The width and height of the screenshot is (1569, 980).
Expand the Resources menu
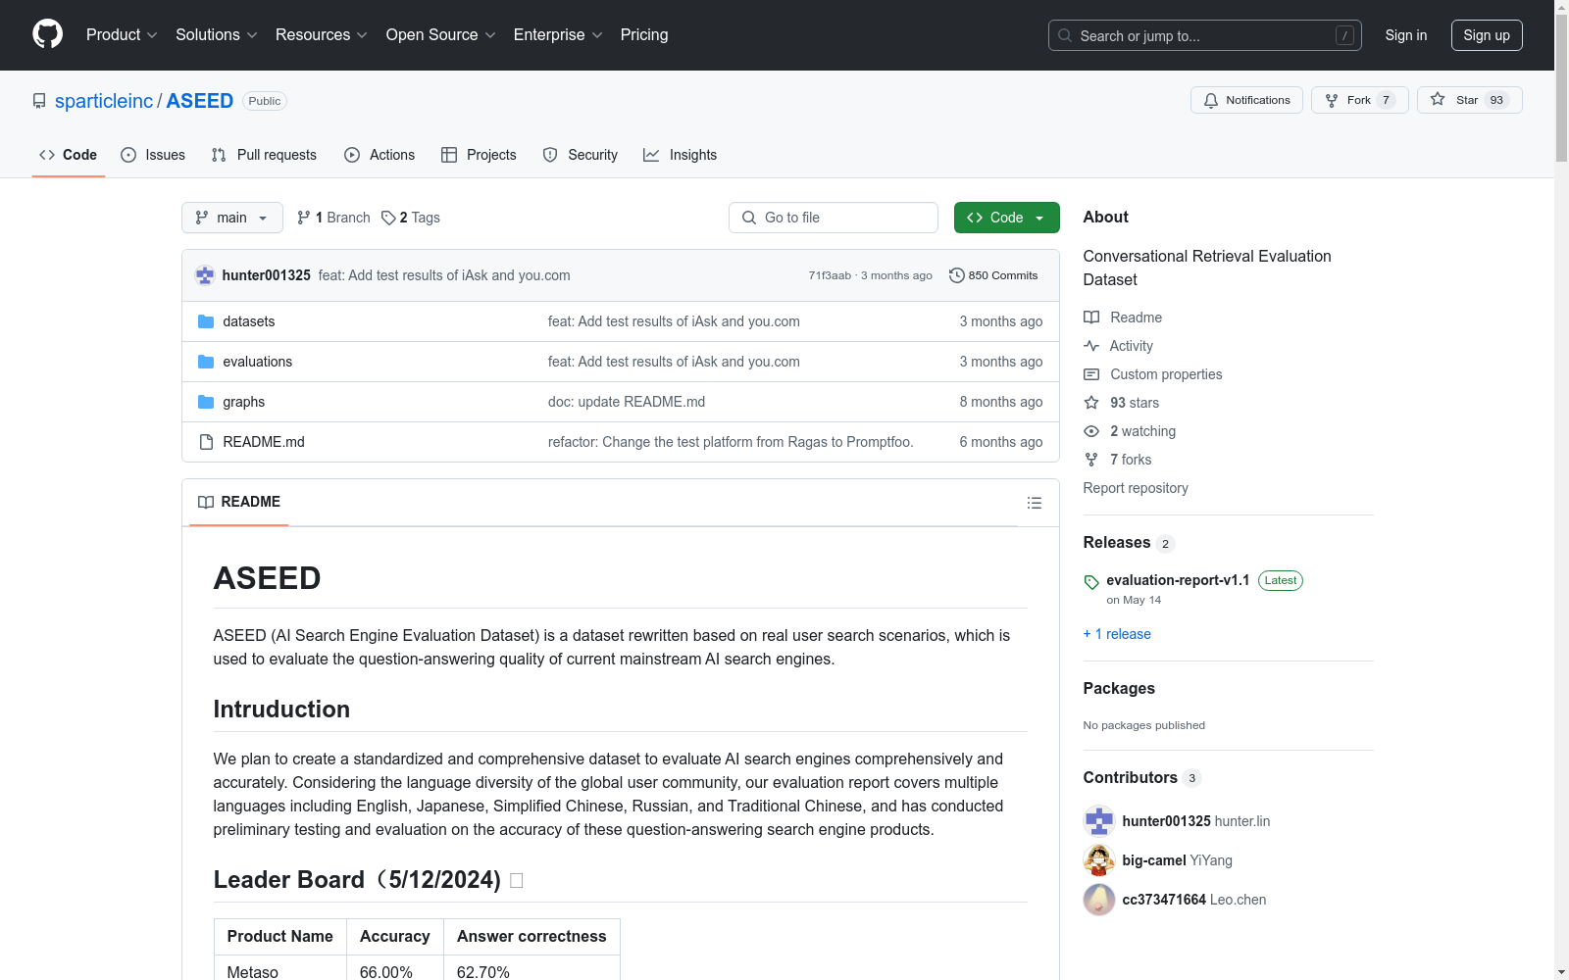322,35
